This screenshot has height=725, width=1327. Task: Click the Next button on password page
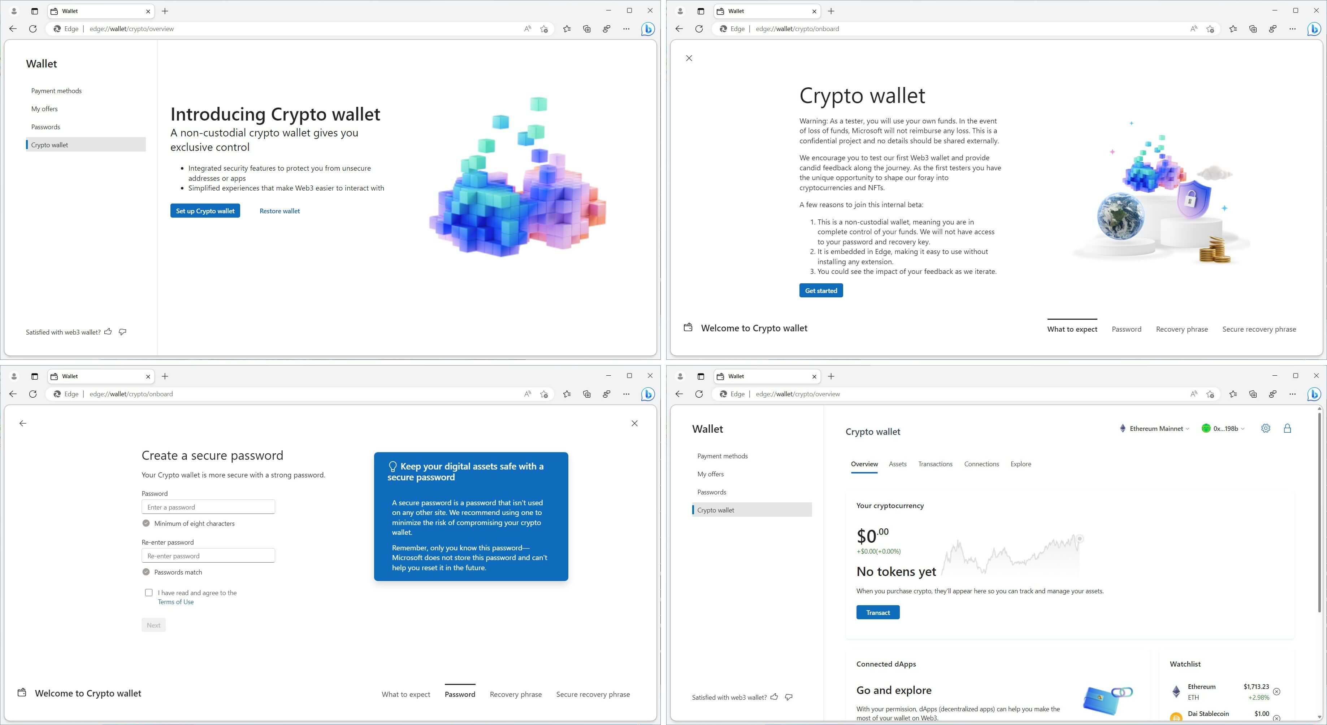tap(153, 625)
